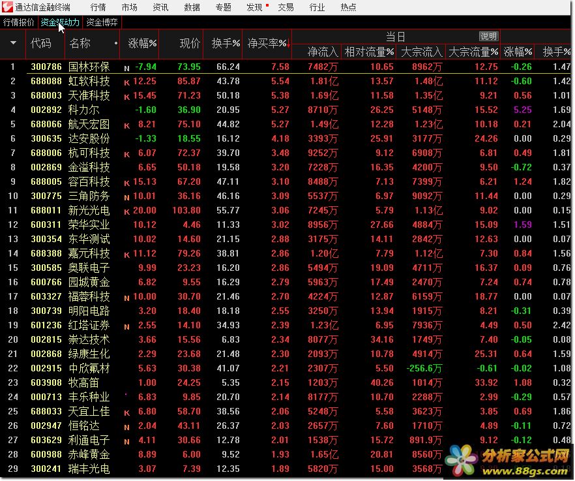Click the 通达信 app logo icon
The image size is (575, 481).
(x=7, y=7)
